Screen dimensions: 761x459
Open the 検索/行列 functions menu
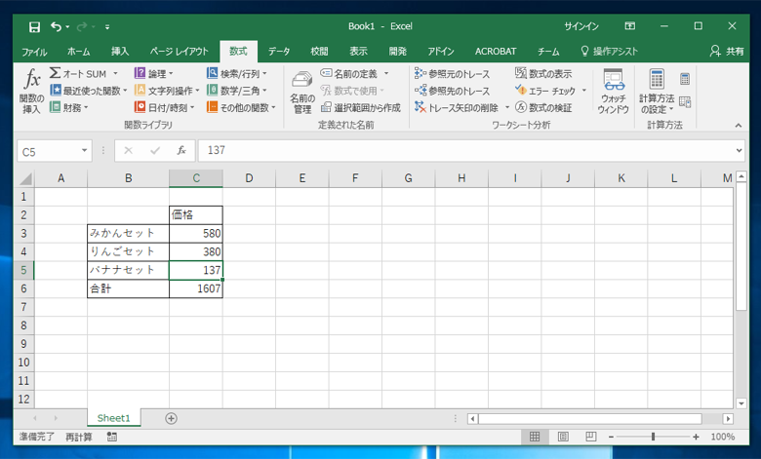click(237, 74)
